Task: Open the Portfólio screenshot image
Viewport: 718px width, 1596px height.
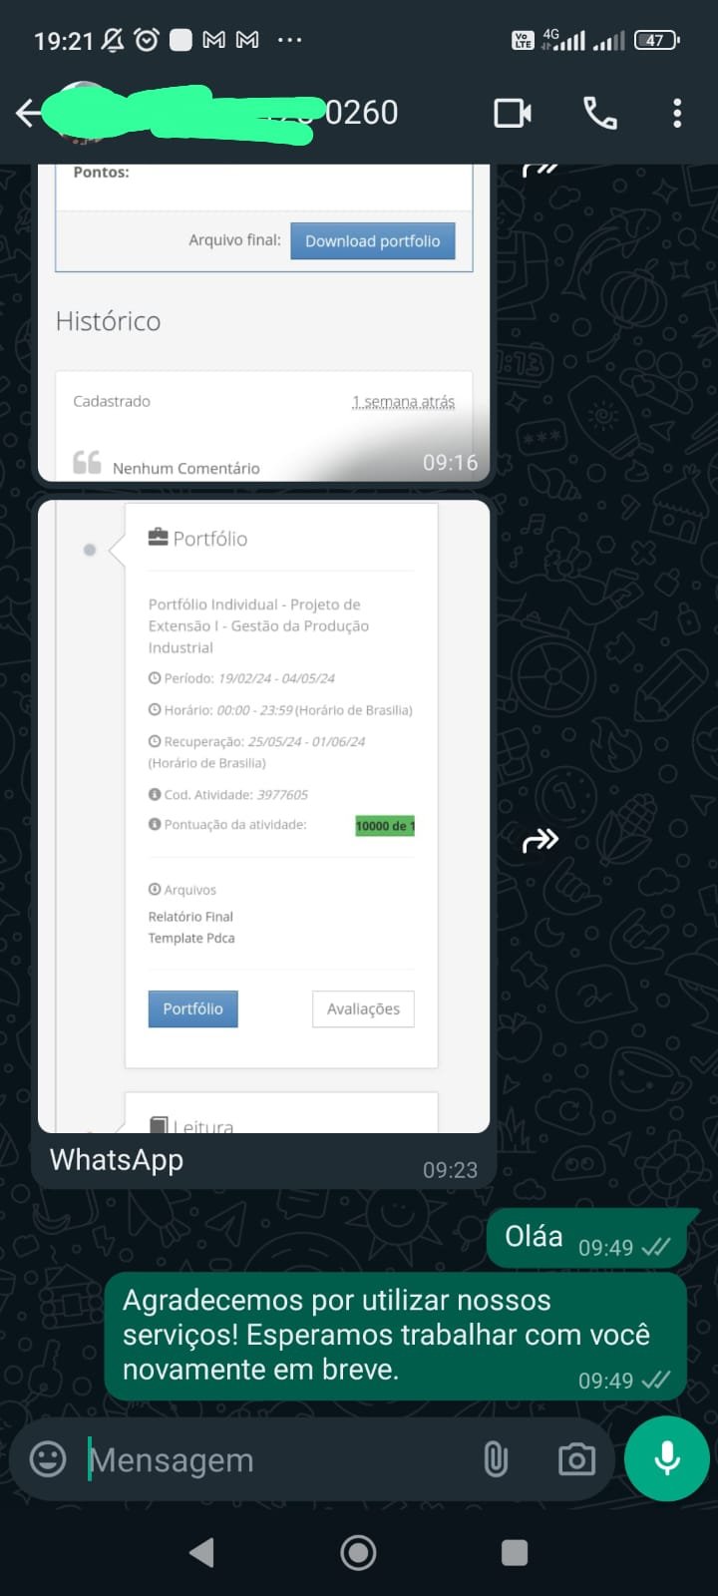Action: click(x=263, y=817)
